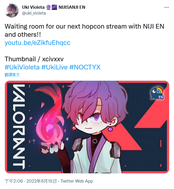Open the #UkiLive hashtag
The width and height of the screenshot is (174, 189).
click(54, 67)
